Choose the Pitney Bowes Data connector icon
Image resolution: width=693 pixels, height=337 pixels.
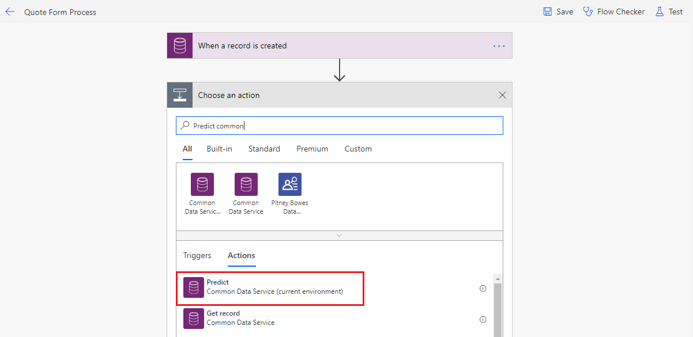pos(290,184)
